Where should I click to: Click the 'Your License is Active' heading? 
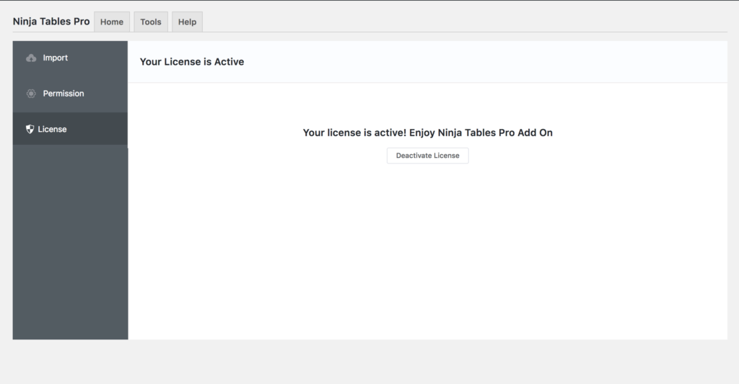pyautogui.click(x=192, y=62)
